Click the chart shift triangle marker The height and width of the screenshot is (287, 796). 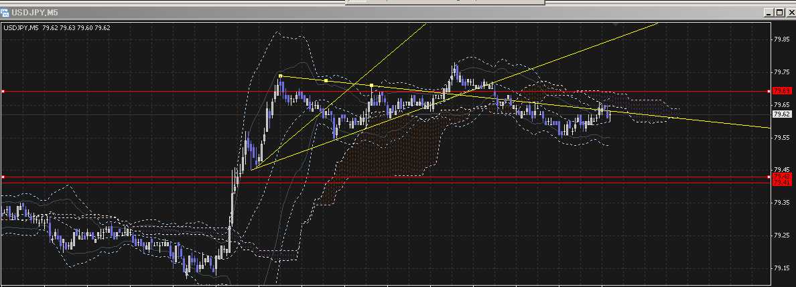tap(615, 25)
